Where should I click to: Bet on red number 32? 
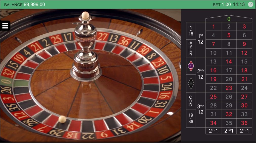tap(229, 114)
